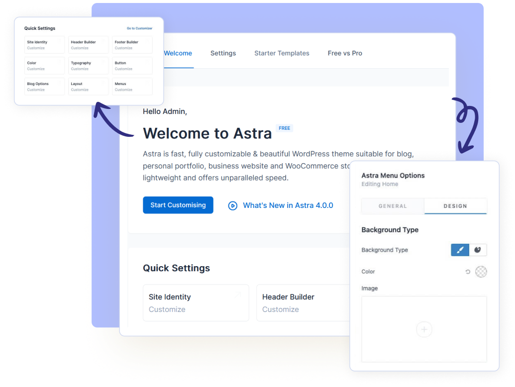
Task: Open the Starter Templates tab
Action: pos(282,53)
